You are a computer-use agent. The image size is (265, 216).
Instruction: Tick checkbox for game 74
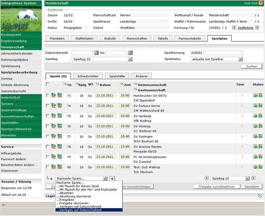click(48, 106)
